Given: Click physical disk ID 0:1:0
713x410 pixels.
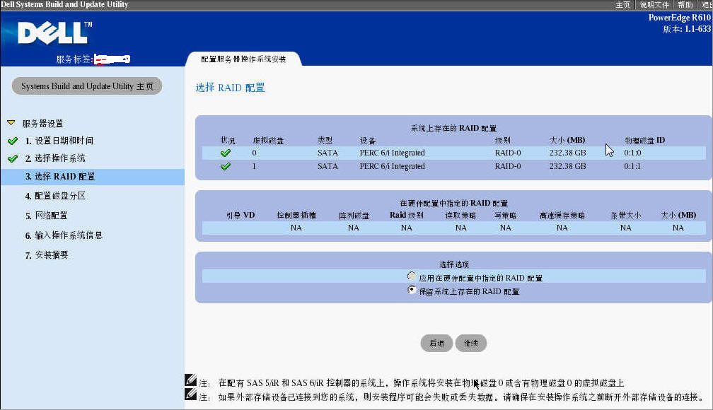Looking at the screenshot, I should [x=632, y=153].
